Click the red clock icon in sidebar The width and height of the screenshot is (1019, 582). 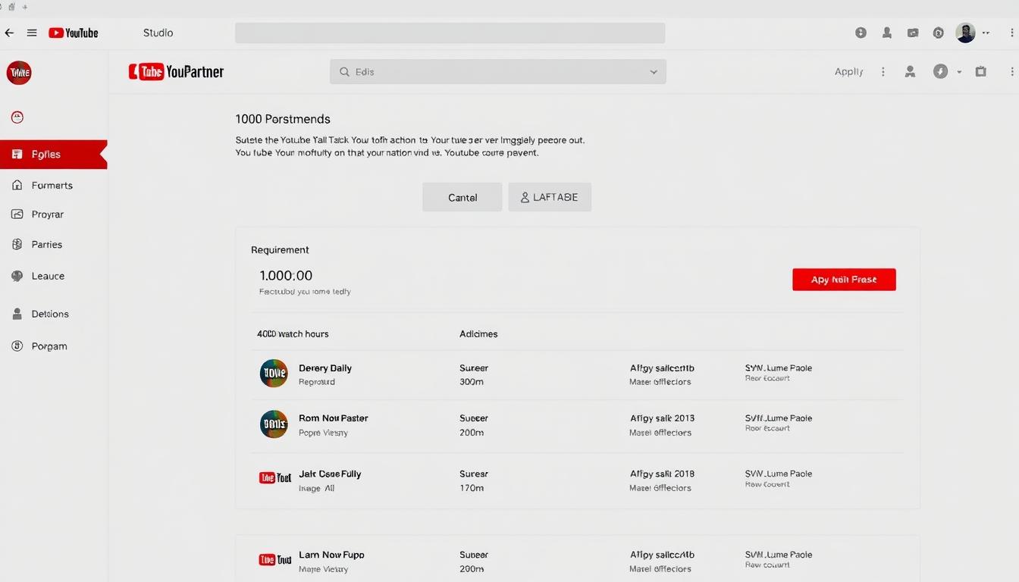pos(17,117)
